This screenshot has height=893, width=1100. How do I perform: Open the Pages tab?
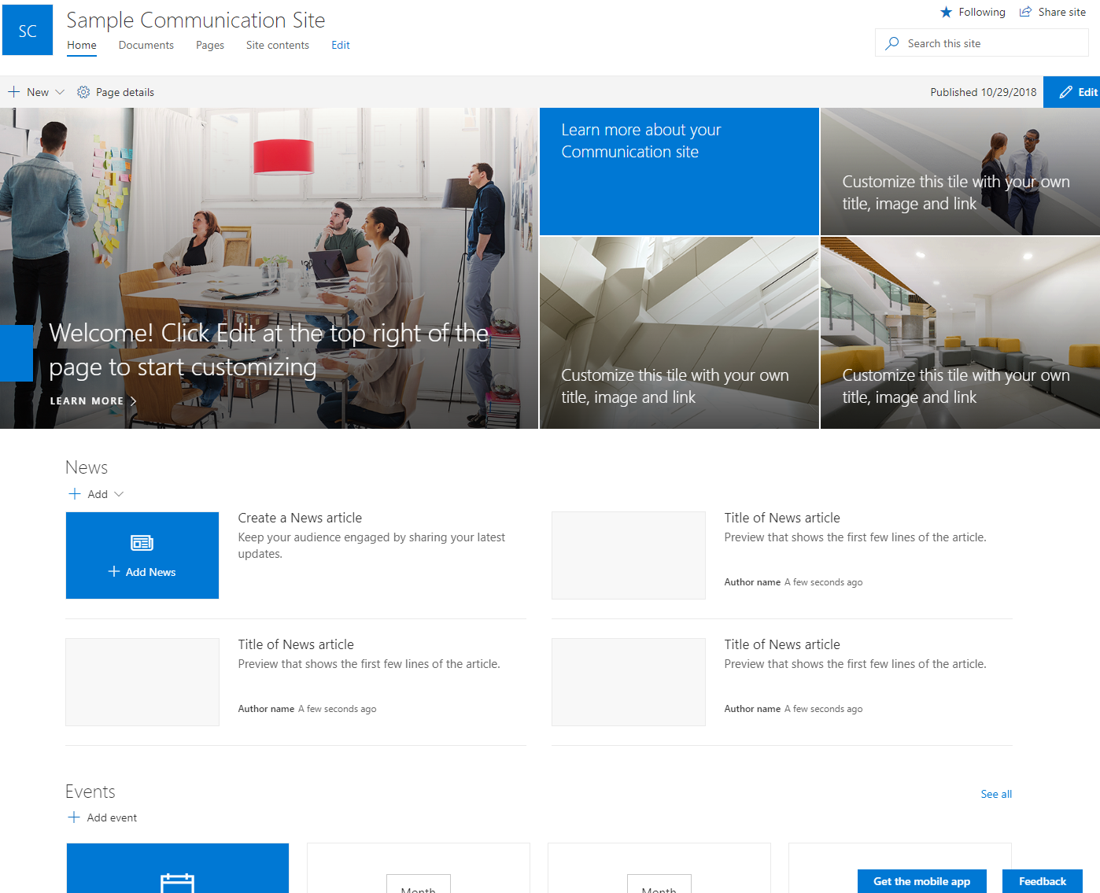[x=209, y=45]
